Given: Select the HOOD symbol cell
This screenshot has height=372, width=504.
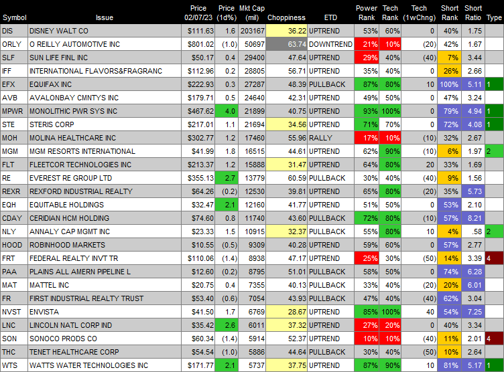Looking at the screenshot, I should pos(14,246).
